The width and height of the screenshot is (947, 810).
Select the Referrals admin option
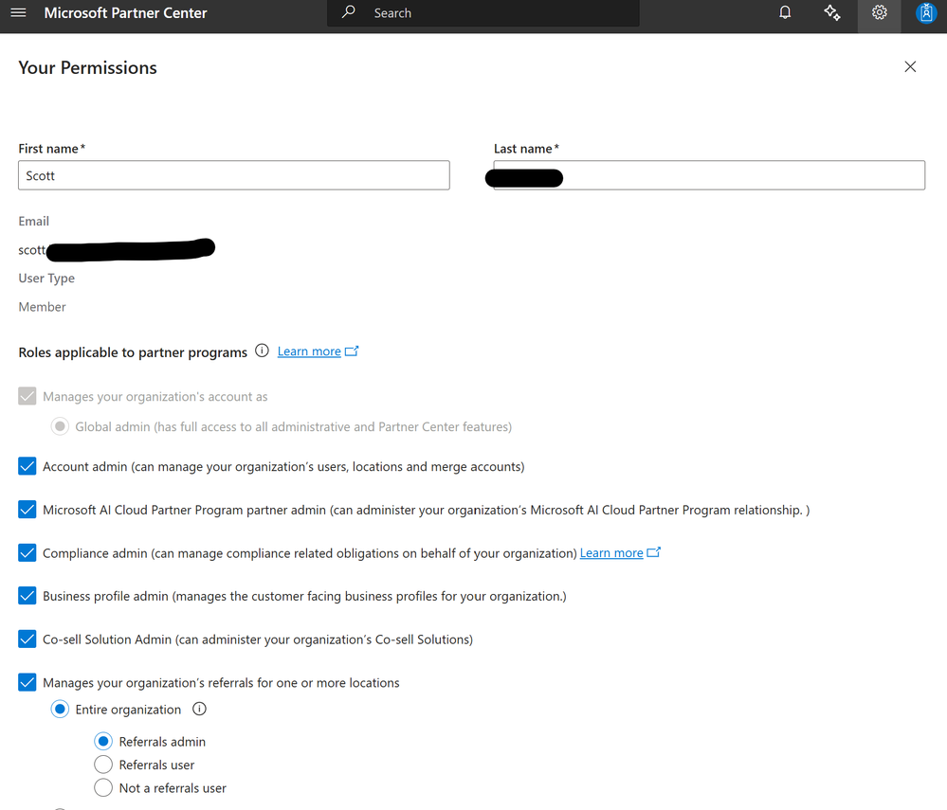(x=103, y=741)
